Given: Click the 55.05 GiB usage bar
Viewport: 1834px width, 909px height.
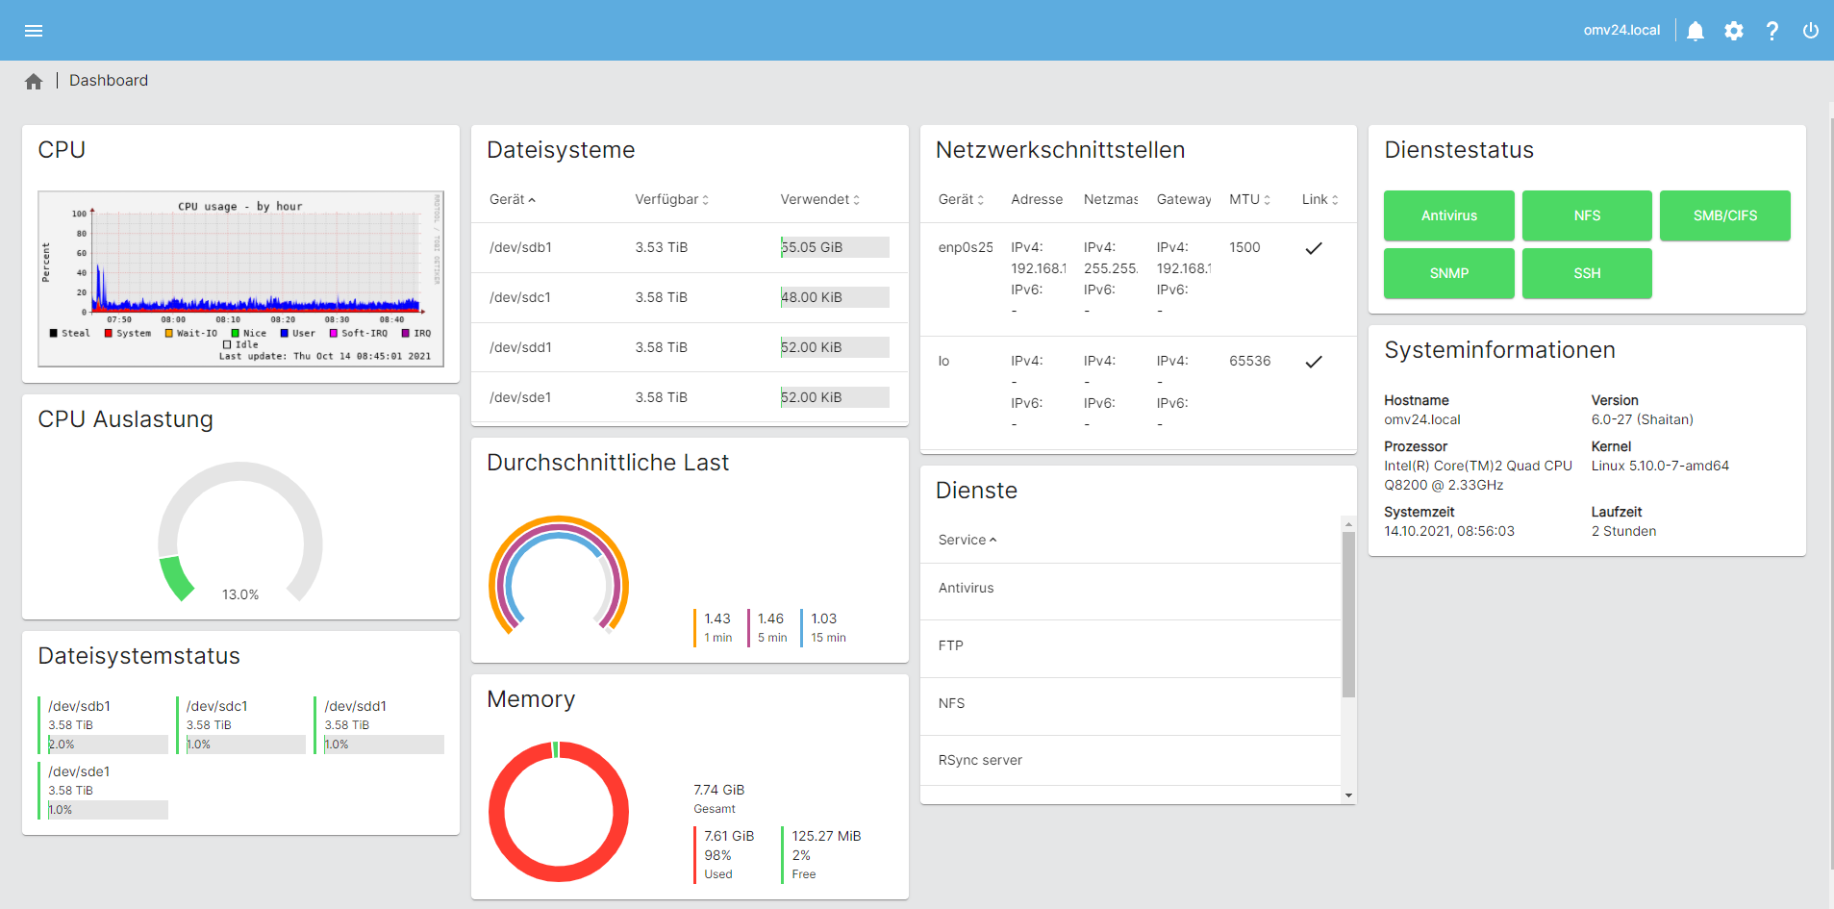Looking at the screenshot, I should tap(835, 247).
